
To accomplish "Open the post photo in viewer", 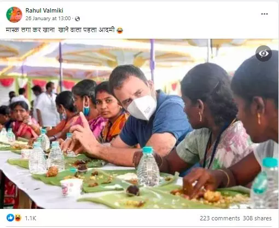I will pyautogui.click(x=139, y=124).
